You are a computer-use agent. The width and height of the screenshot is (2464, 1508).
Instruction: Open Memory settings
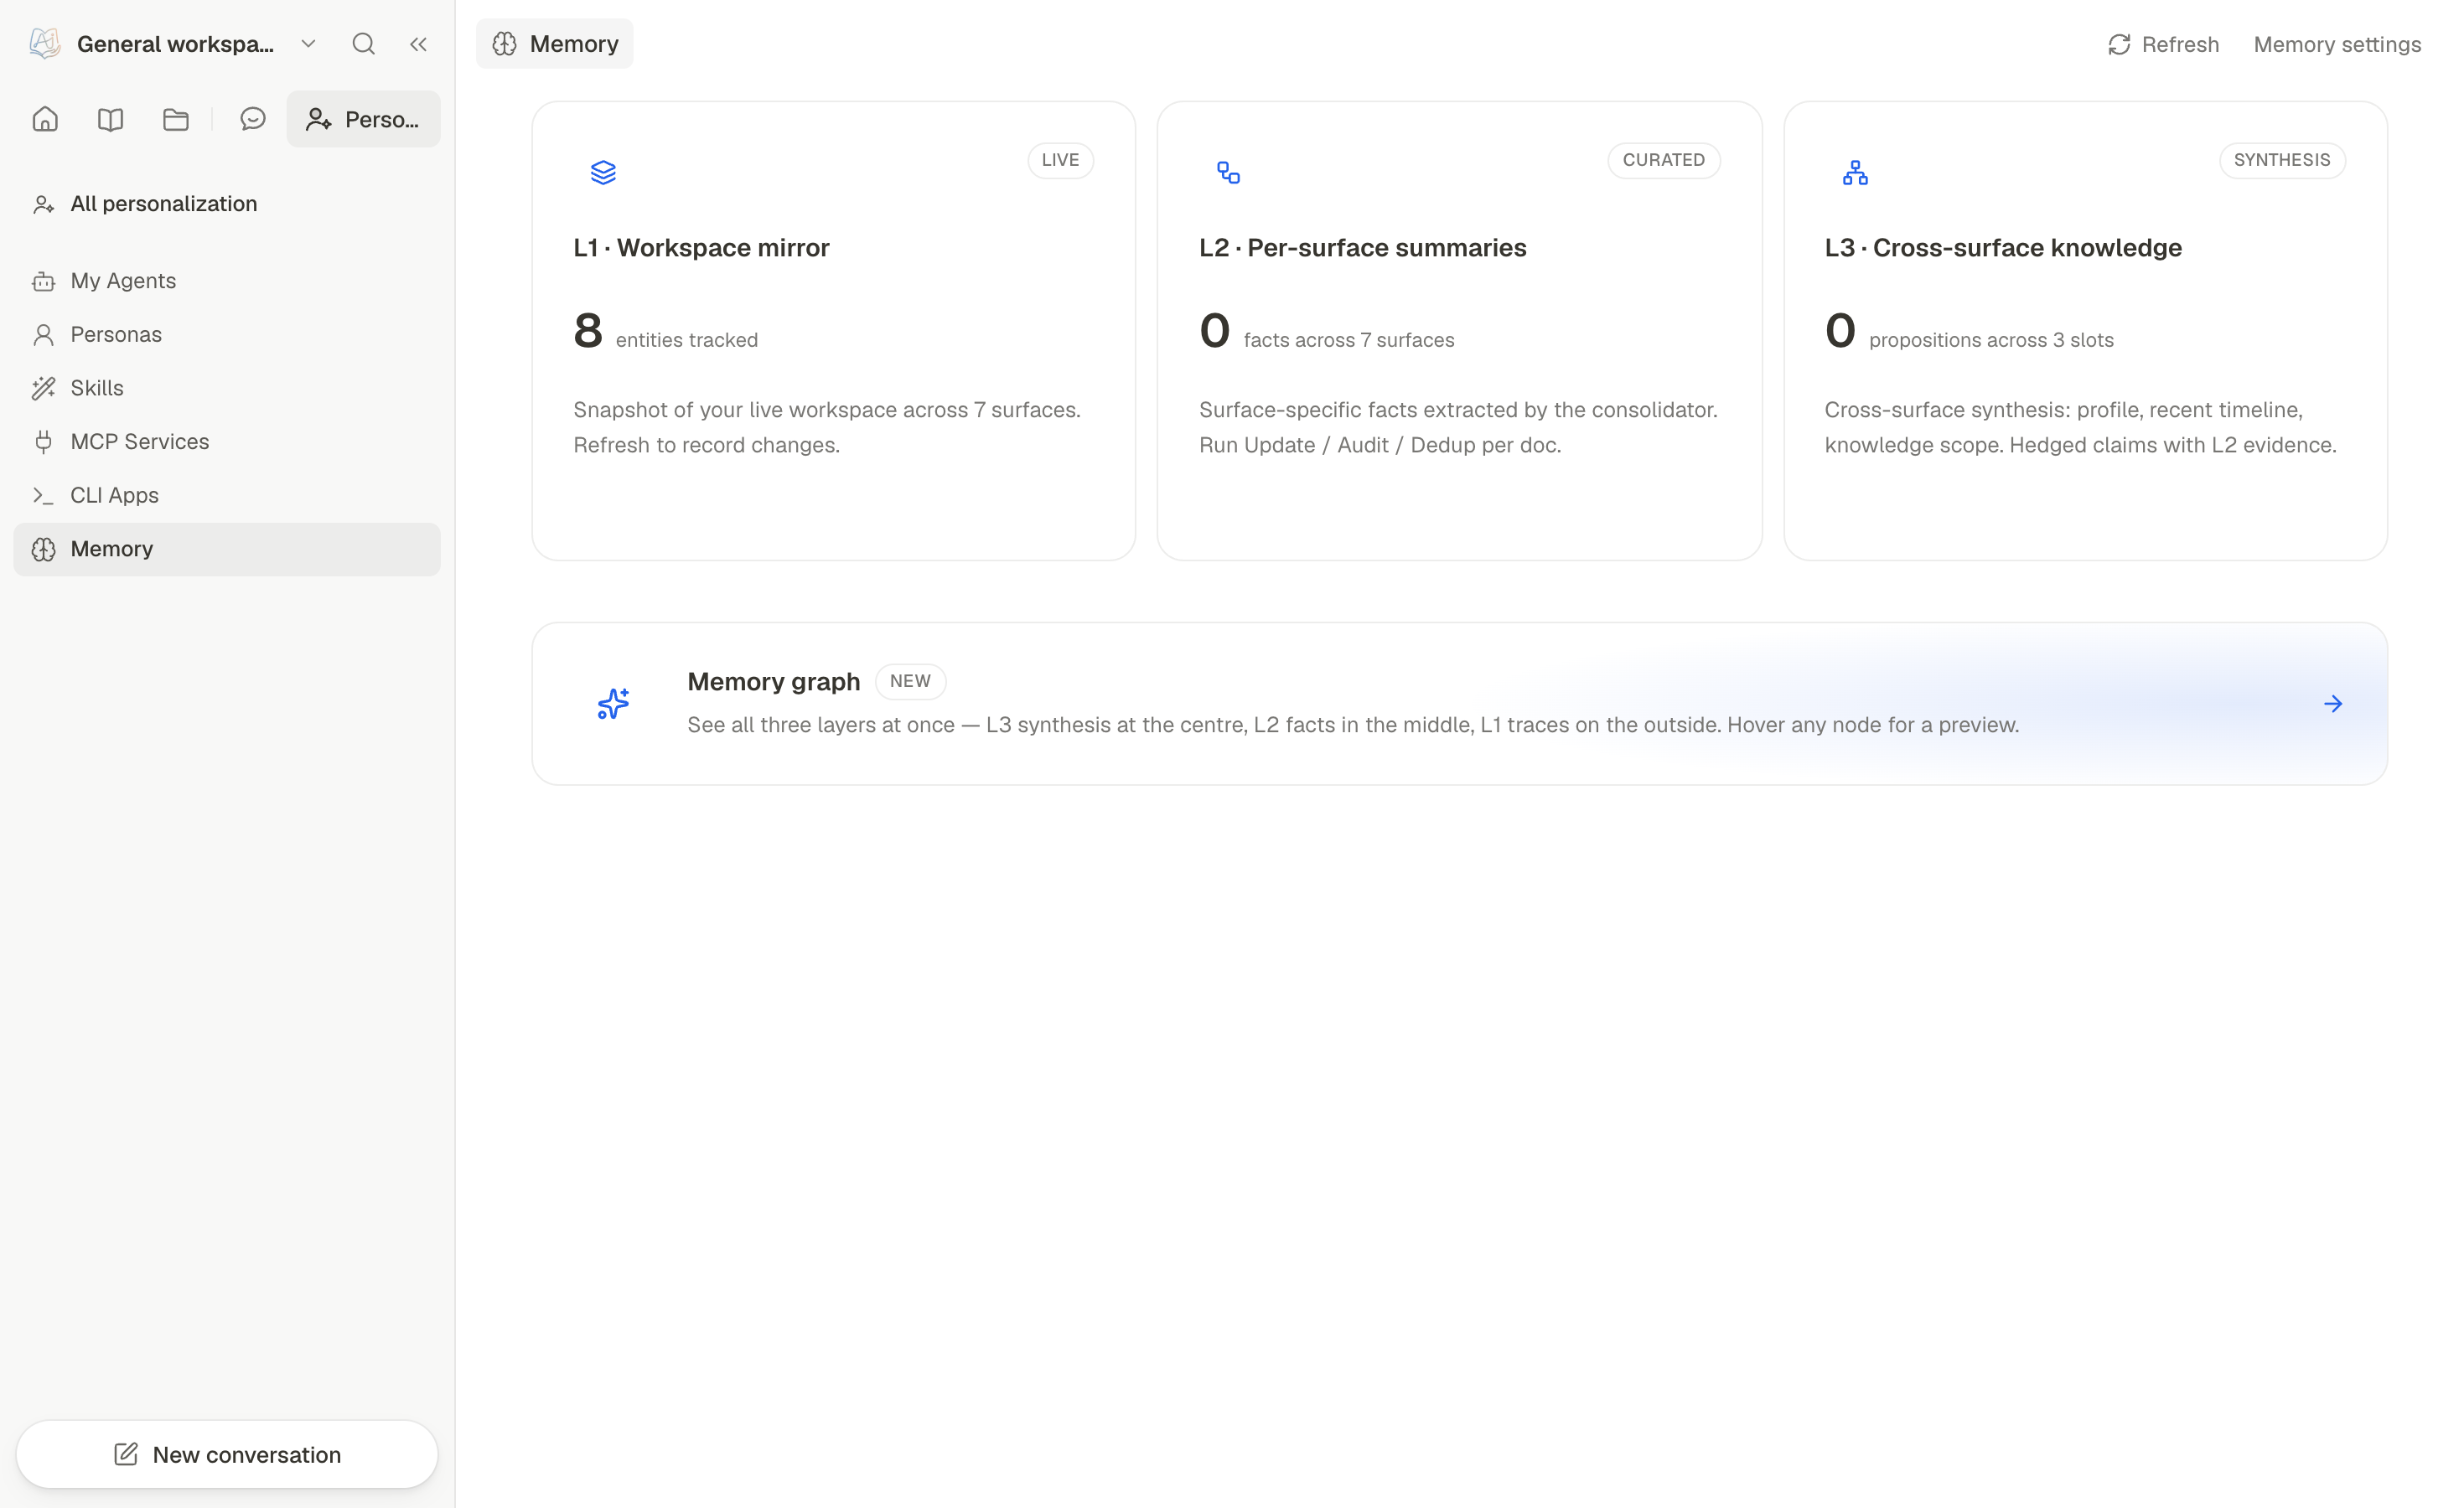coord(2336,44)
